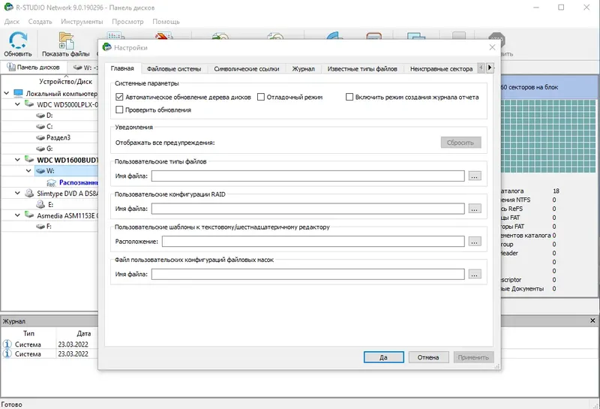Select the WDC WD5000LPLX hard drive icon
The width and height of the screenshot is (600, 409).
(x=29, y=104)
